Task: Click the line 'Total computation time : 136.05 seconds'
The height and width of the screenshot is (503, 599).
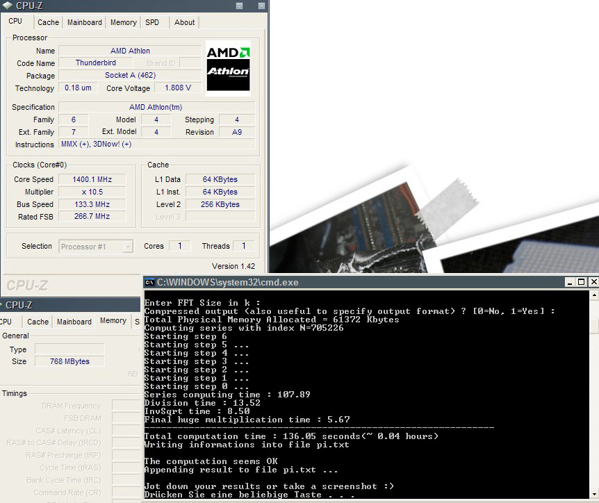Action: (291, 436)
